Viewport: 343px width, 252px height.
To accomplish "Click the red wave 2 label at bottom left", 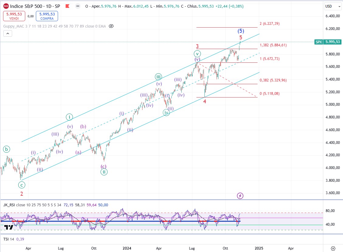I will 22,194.
